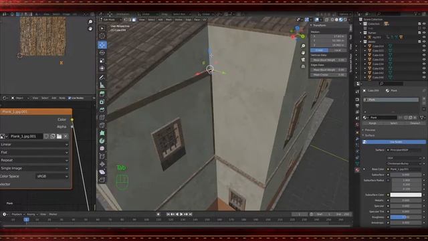
Task: Enable face select mode
Action: pos(134,19)
